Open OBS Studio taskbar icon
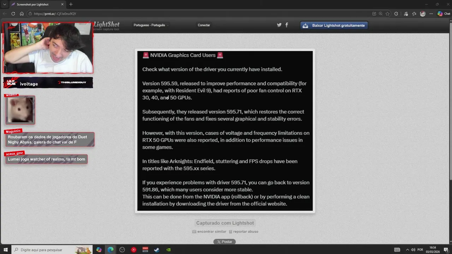The height and width of the screenshot is (254, 452). click(122, 250)
